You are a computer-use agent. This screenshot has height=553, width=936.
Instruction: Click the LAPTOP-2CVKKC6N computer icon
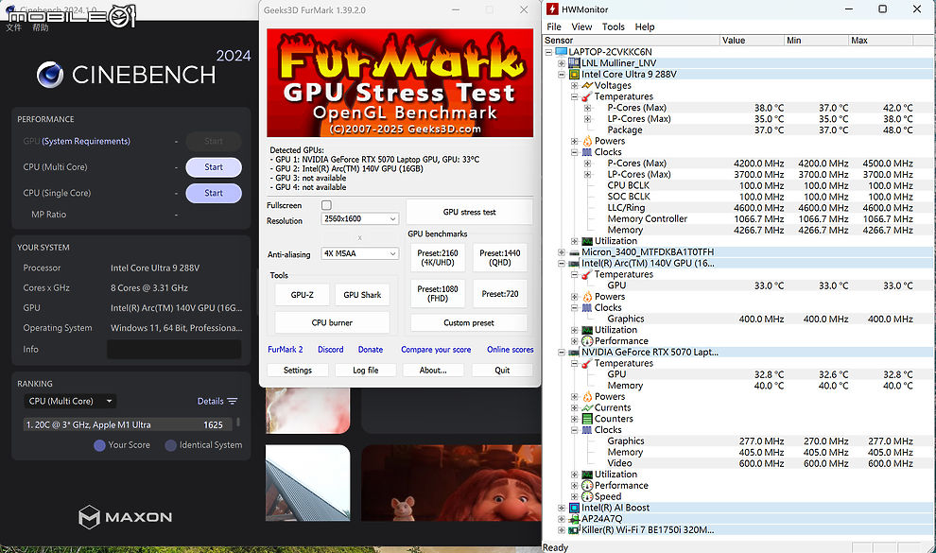click(561, 52)
